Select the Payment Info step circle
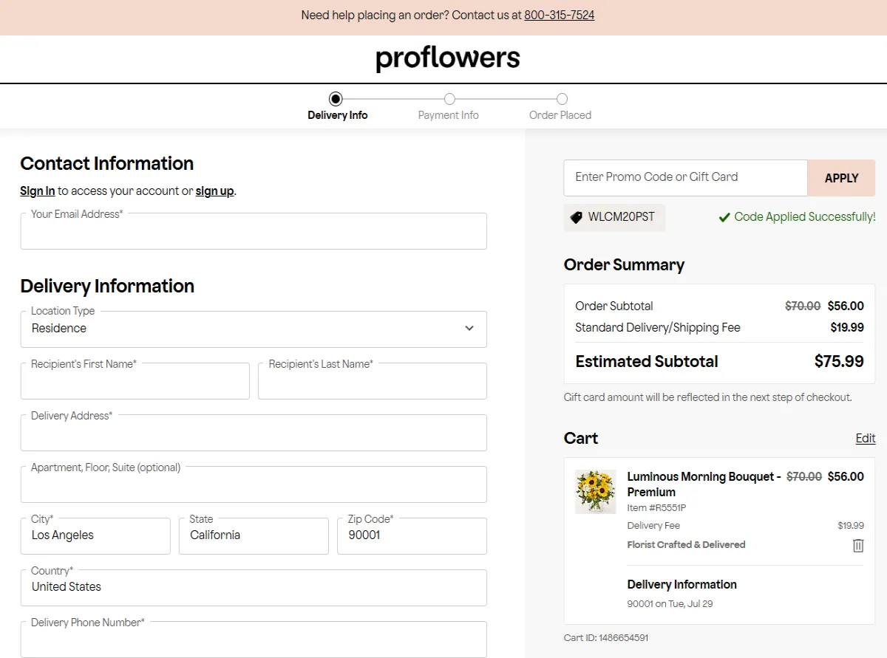The width and height of the screenshot is (887, 658). [x=449, y=99]
